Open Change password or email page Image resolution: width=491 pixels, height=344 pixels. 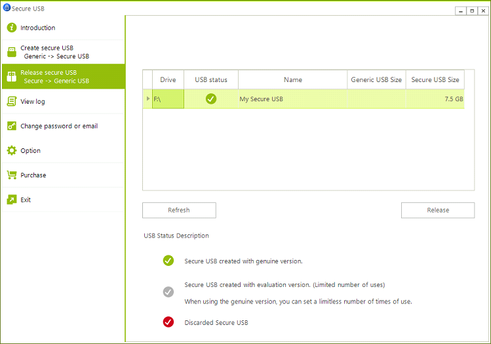59,126
